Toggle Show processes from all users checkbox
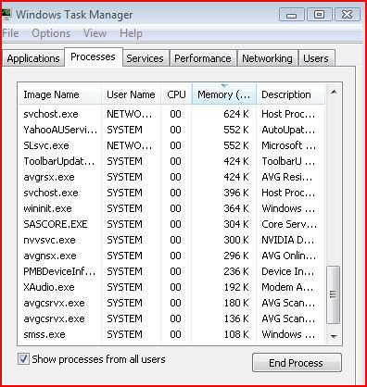The width and height of the screenshot is (367, 387). [23, 359]
